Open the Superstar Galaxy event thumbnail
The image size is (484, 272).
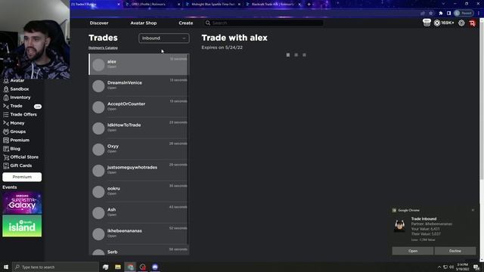click(22, 202)
